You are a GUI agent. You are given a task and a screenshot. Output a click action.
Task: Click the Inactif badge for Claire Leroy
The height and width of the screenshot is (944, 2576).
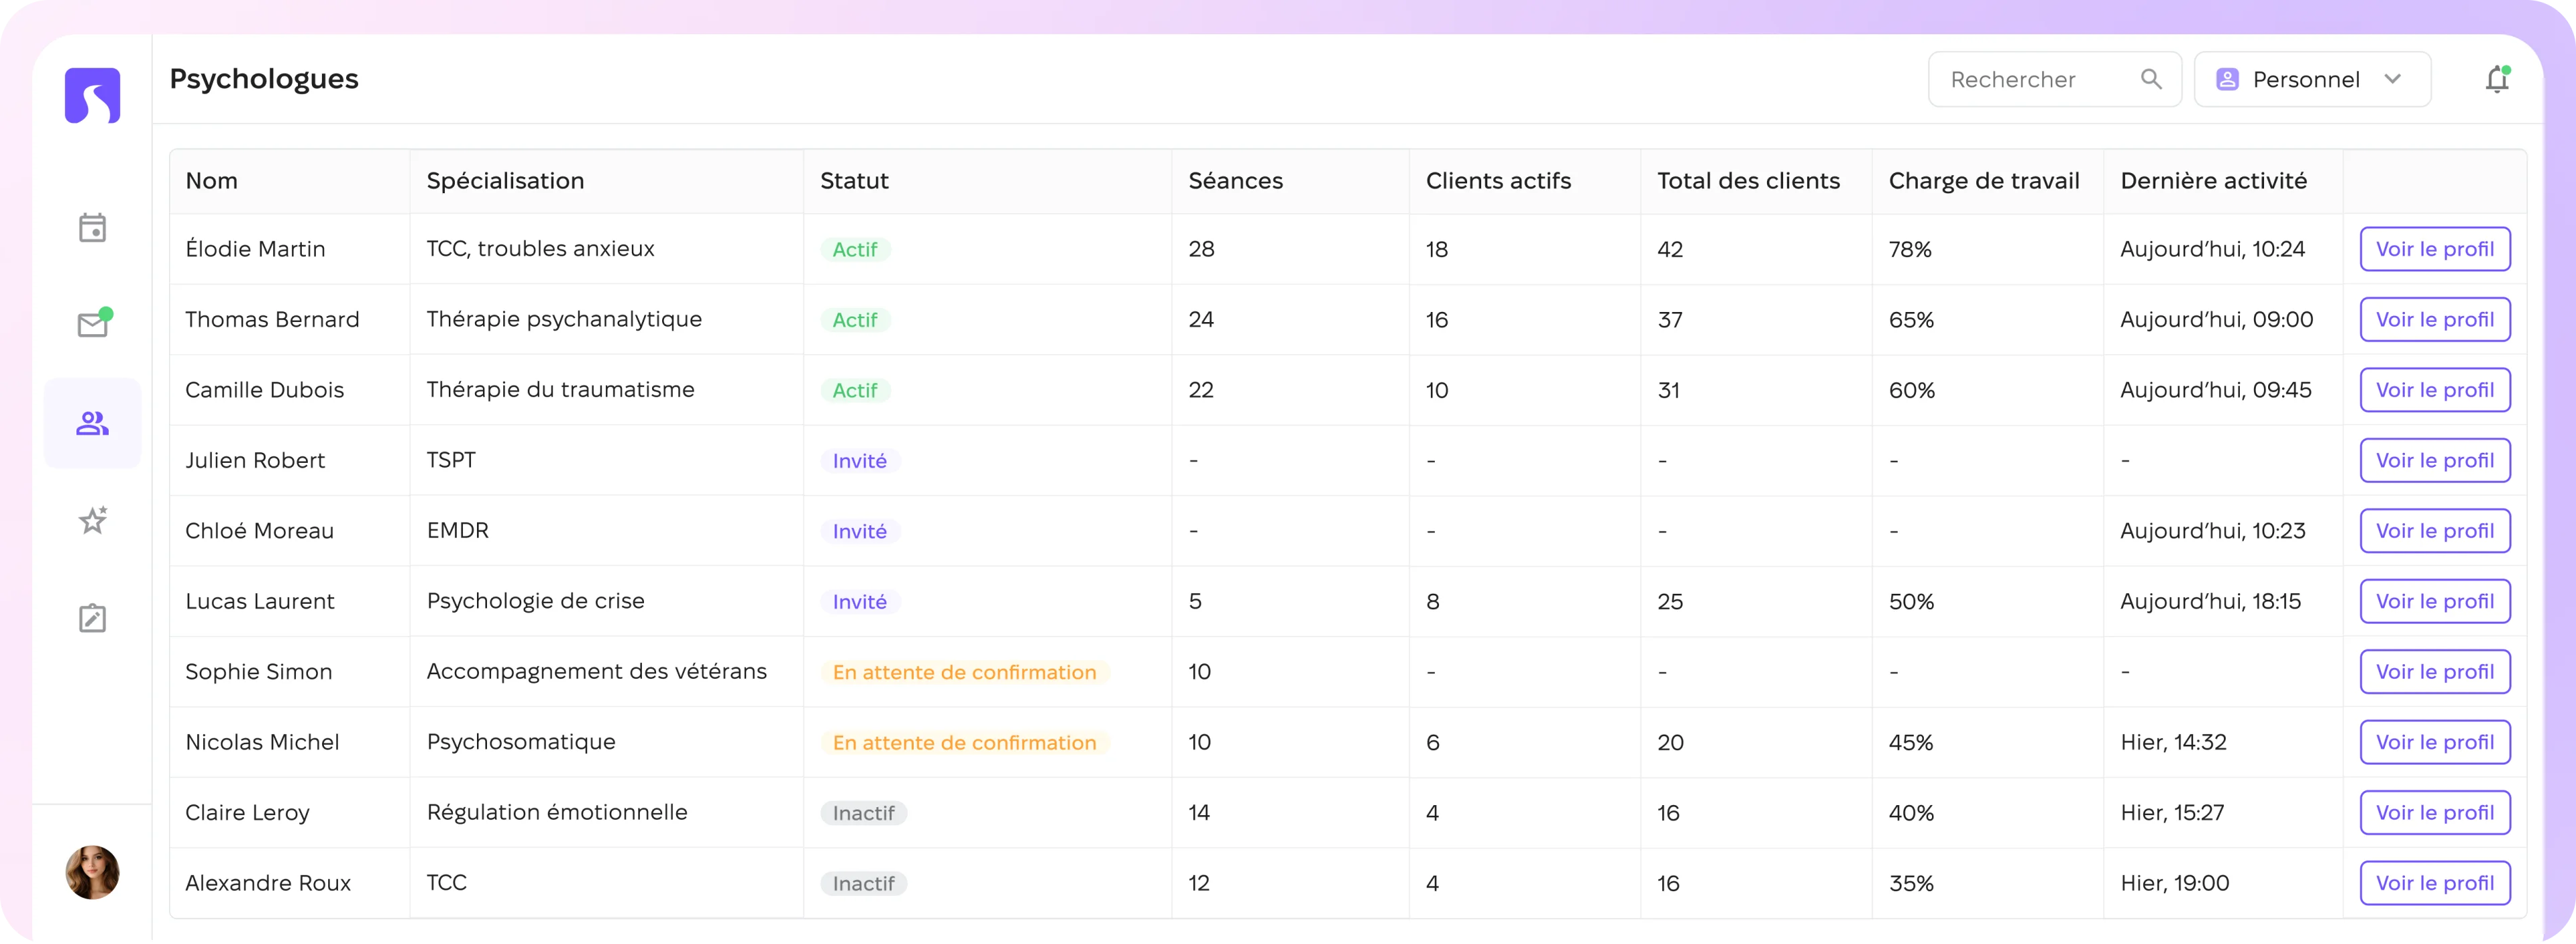[864, 814]
